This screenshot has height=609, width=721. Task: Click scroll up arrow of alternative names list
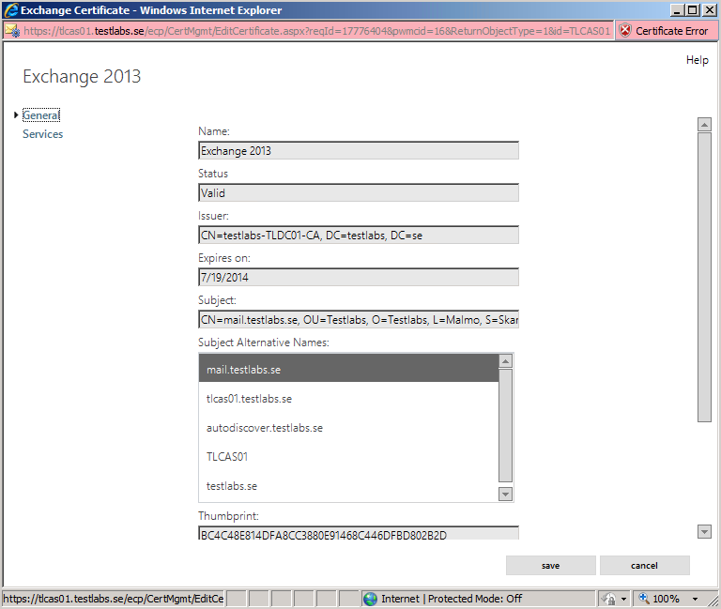505,361
